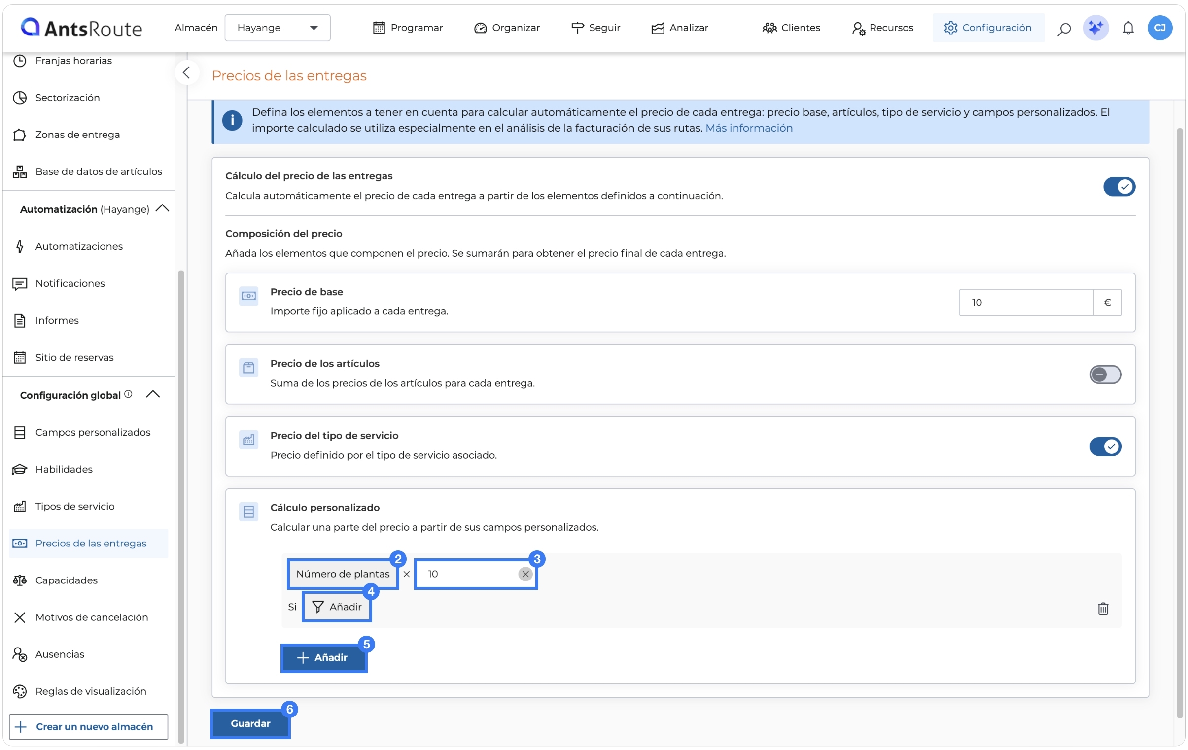Screen dimensions: 1188x750
Task: Go to Organizar menu
Action: pos(507,28)
